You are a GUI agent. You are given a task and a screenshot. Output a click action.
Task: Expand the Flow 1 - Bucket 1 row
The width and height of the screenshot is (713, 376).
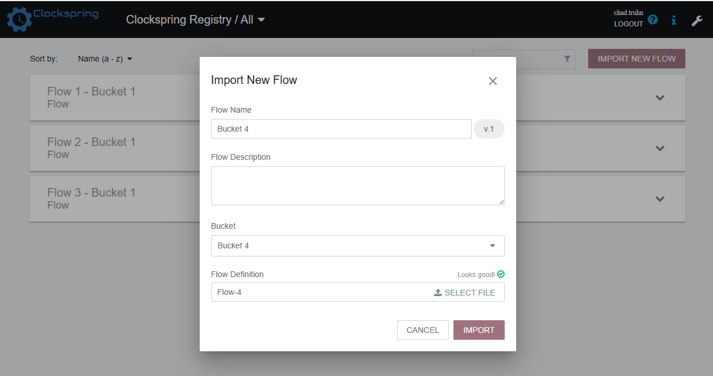[660, 98]
